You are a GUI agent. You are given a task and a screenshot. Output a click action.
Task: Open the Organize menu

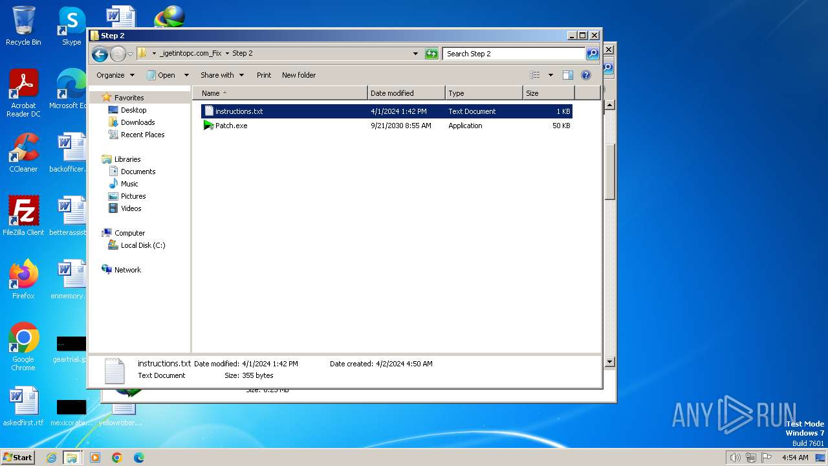[x=115, y=75]
